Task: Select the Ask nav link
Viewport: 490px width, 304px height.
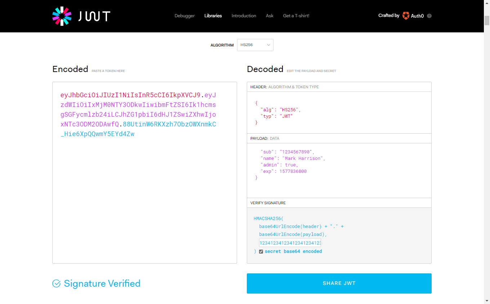Action: coord(269,16)
